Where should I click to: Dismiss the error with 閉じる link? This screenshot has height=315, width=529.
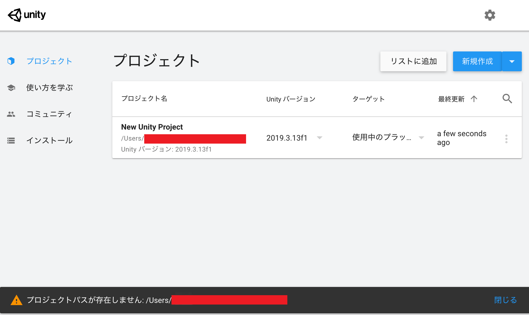(x=505, y=300)
